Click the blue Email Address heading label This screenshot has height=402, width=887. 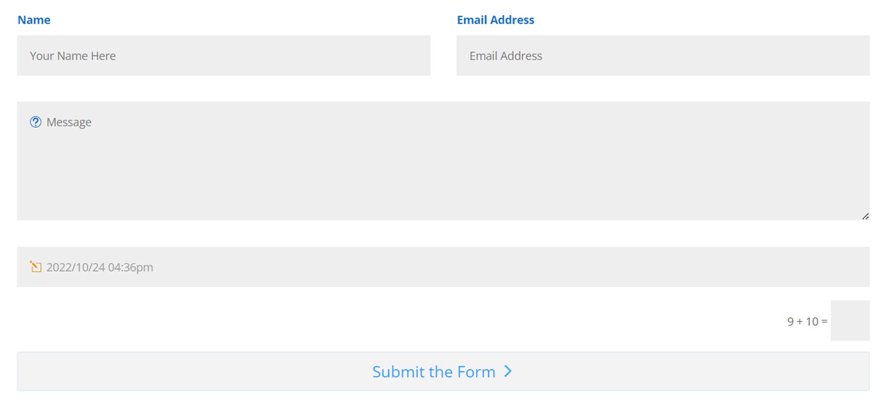point(495,20)
